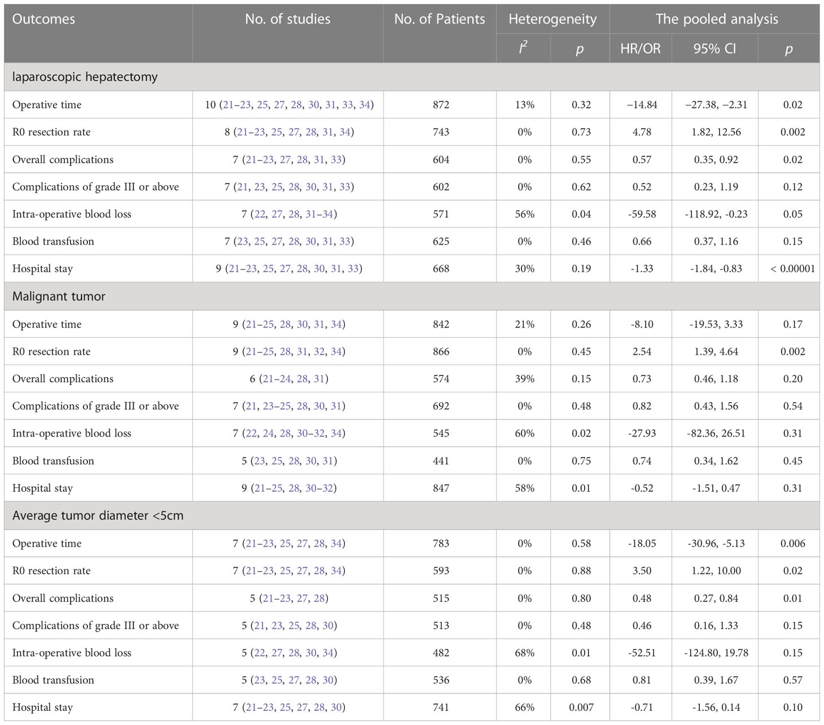
Task: Click the heterogeneity value '39%'
Action: pyautogui.click(x=524, y=379)
